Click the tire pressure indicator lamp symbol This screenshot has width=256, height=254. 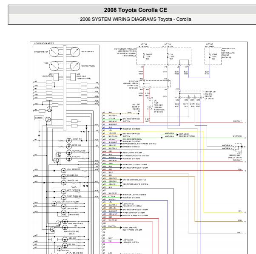65,222
